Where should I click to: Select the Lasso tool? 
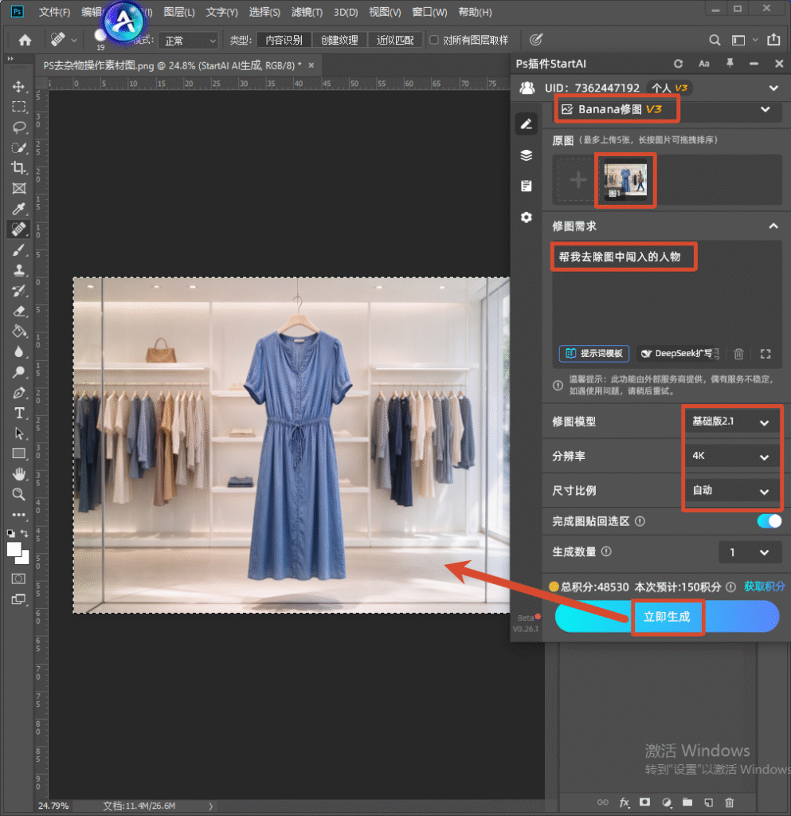(19, 127)
